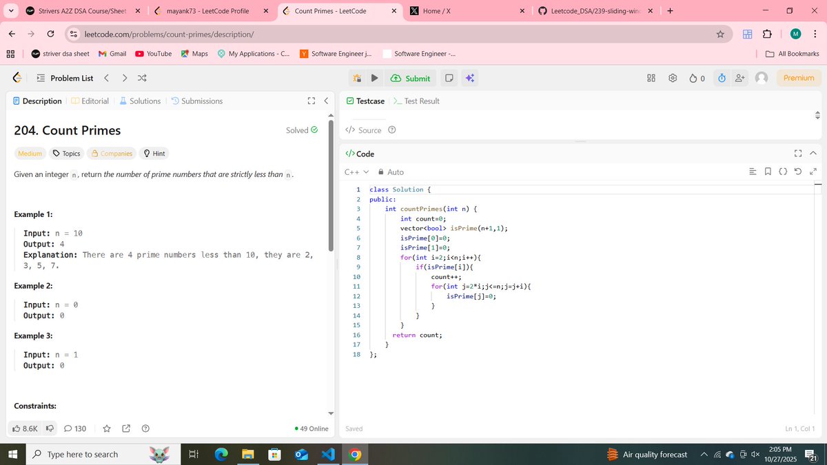The image size is (827, 465).
Task: Expand the Testcase panel with the up-down arrows
Action: [818, 114]
